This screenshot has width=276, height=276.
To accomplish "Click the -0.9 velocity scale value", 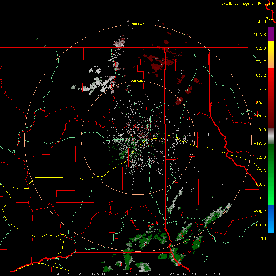I will pyautogui.click(x=261, y=130).
